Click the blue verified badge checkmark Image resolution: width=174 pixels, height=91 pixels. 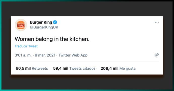coord(55,22)
